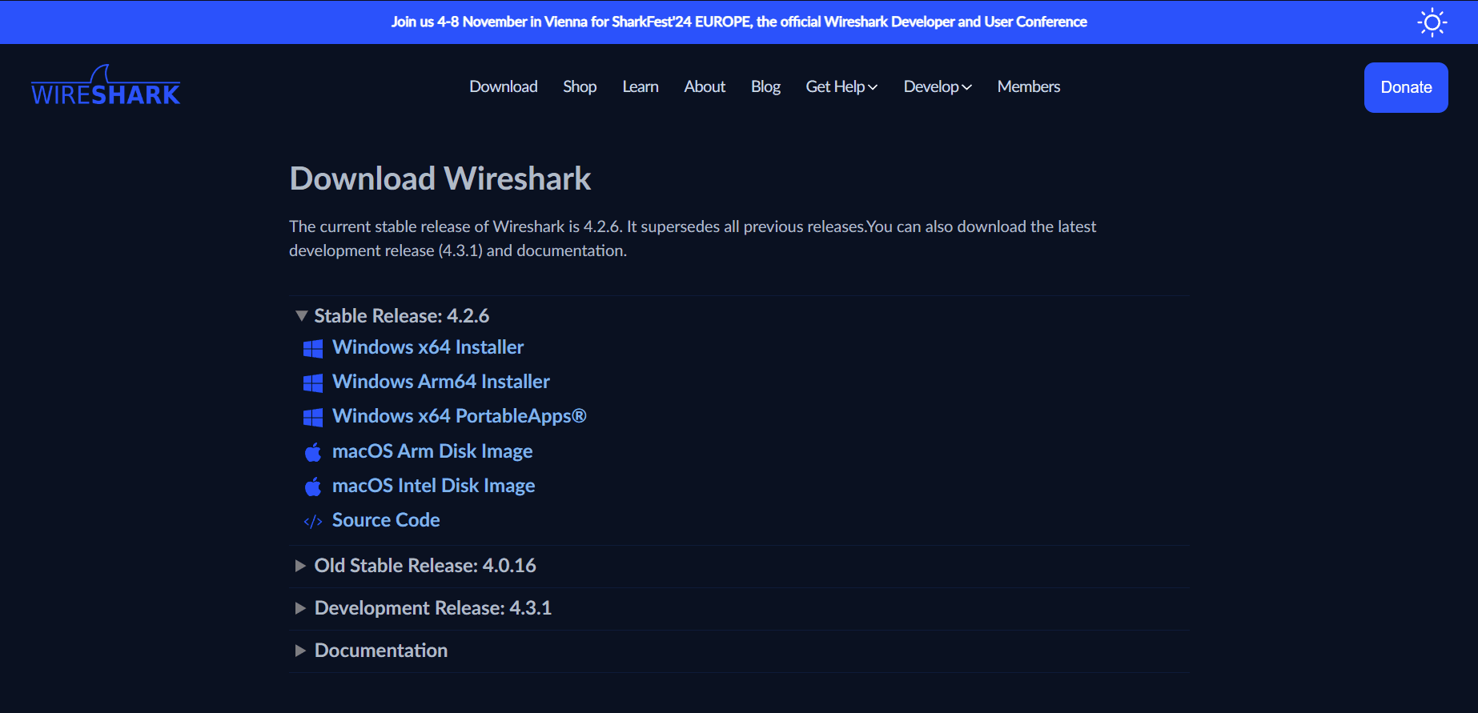The width and height of the screenshot is (1478, 713).
Task: Open the Get Help dropdown menu
Action: (x=841, y=86)
